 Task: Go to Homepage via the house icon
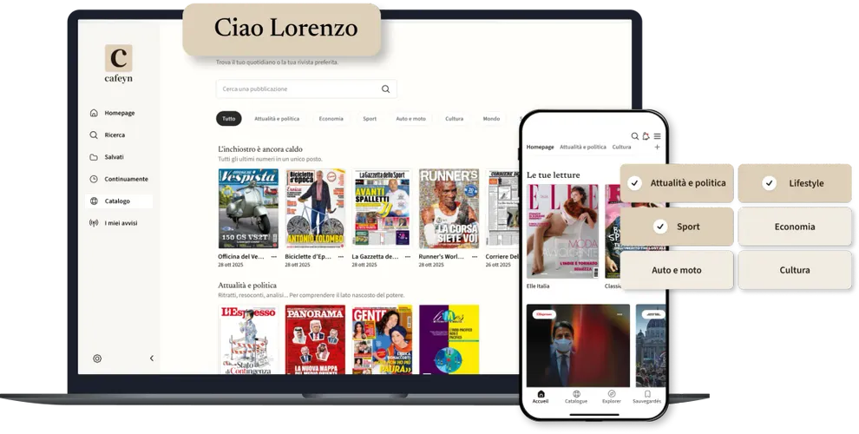pyautogui.click(x=94, y=113)
